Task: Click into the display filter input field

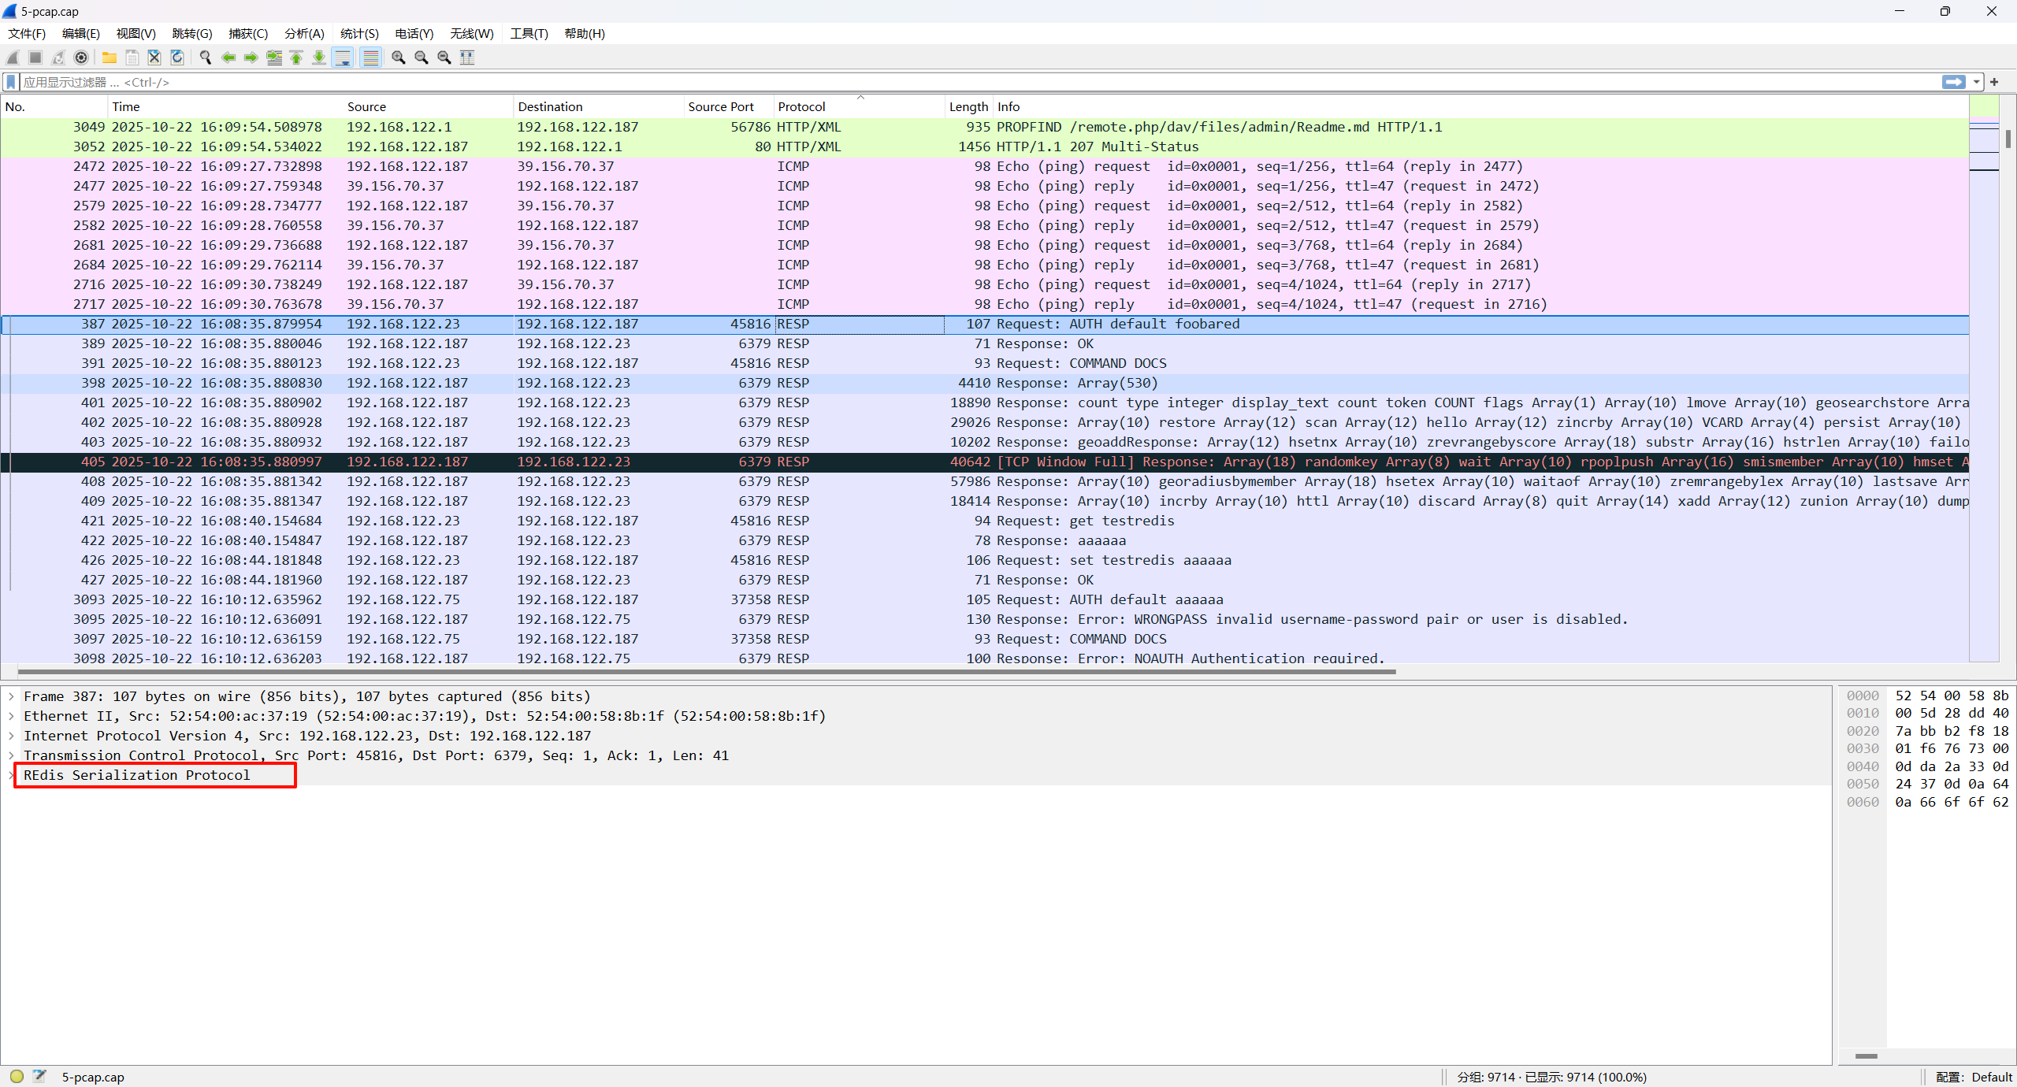Action: [x=945, y=82]
